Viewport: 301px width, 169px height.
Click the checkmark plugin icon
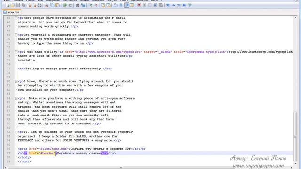pyautogui.click(x=190, y=5)
